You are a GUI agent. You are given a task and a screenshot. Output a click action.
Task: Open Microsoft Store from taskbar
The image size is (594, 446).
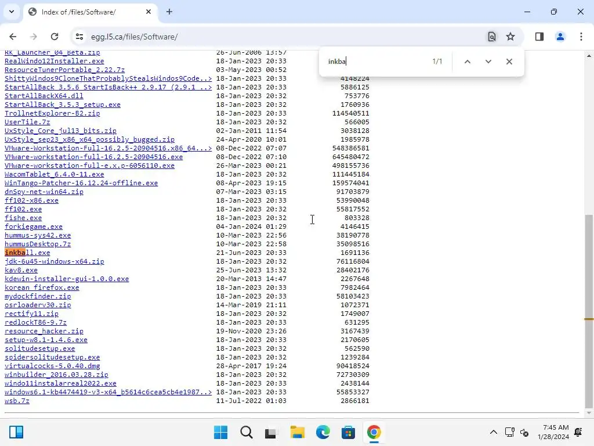coord(348,432)
